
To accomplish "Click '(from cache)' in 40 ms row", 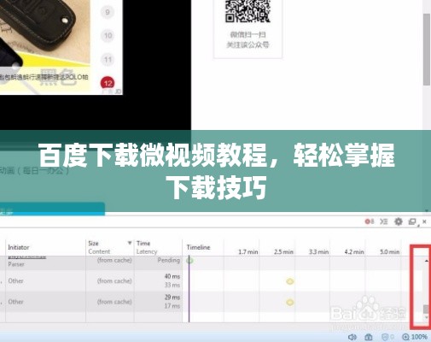I will 114,281.
